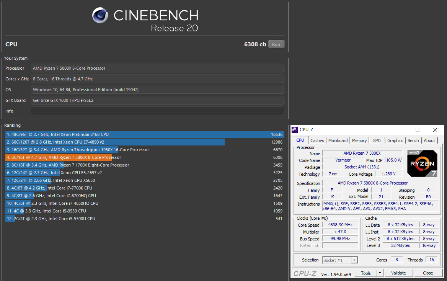Click the Ext. Model value 21
This screenshot has height=281, width=447.
[381, 197]
